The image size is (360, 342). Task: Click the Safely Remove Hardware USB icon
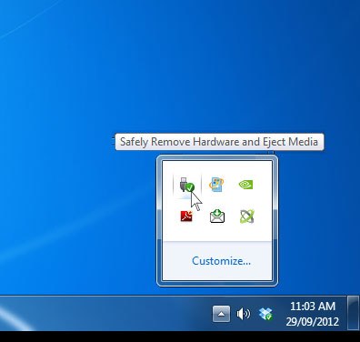[186, 185]
